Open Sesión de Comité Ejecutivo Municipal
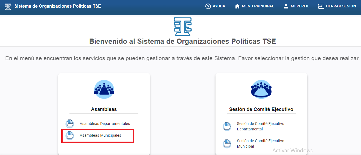Image resolution: width=361 pixels, height=155 pixels. (261, 144)
